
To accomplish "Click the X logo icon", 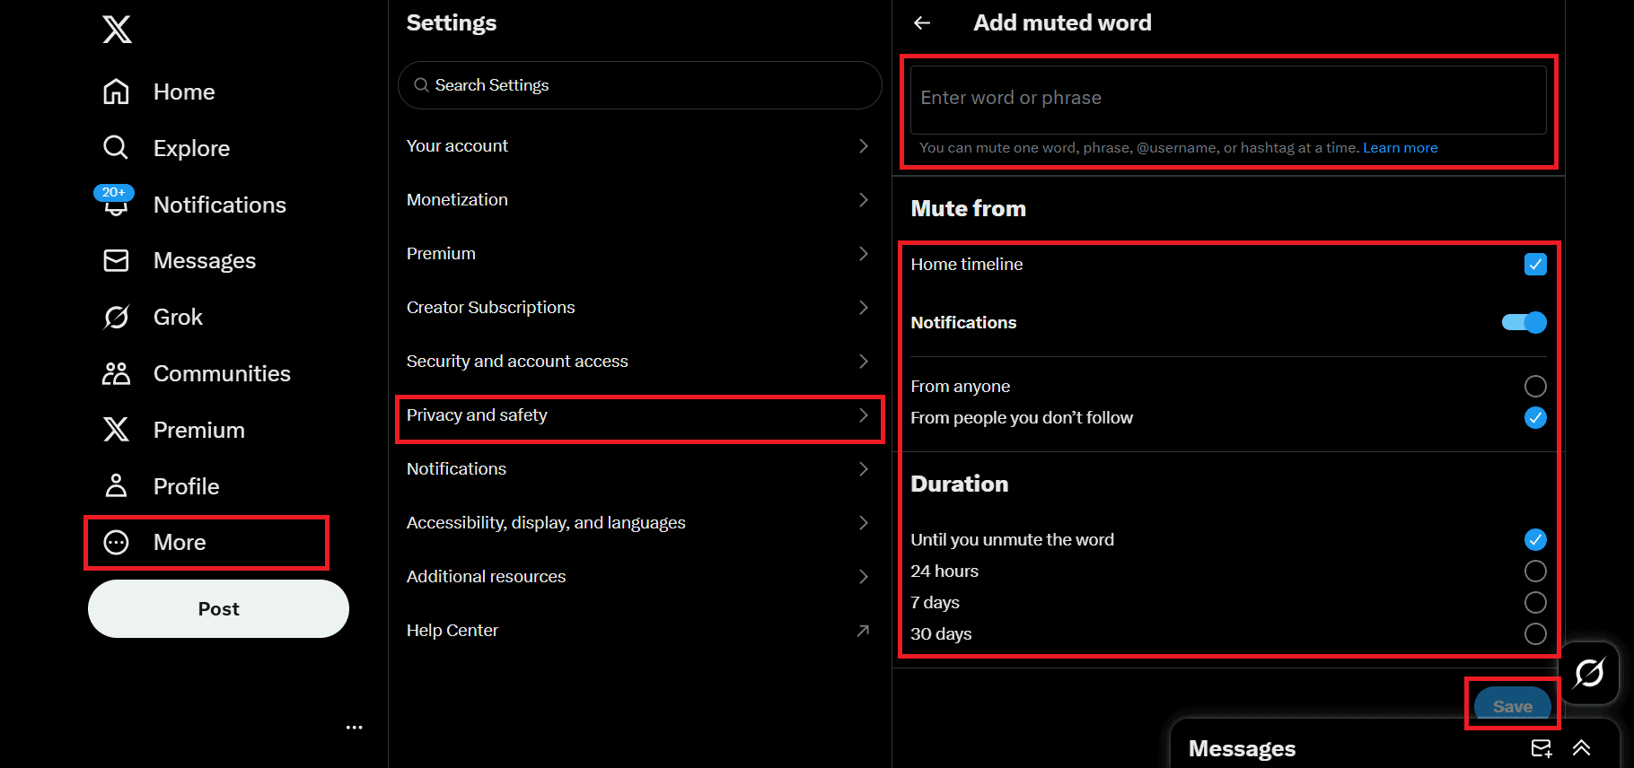I will coord(117,30).
